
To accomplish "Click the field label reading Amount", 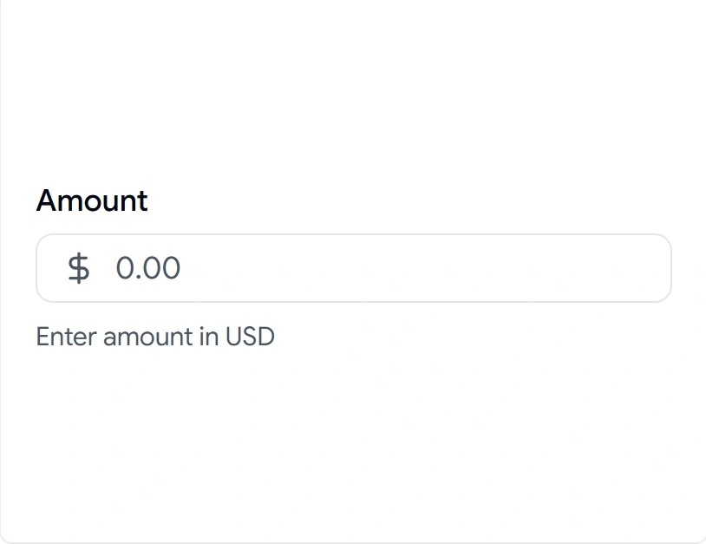I will (92, 200).
